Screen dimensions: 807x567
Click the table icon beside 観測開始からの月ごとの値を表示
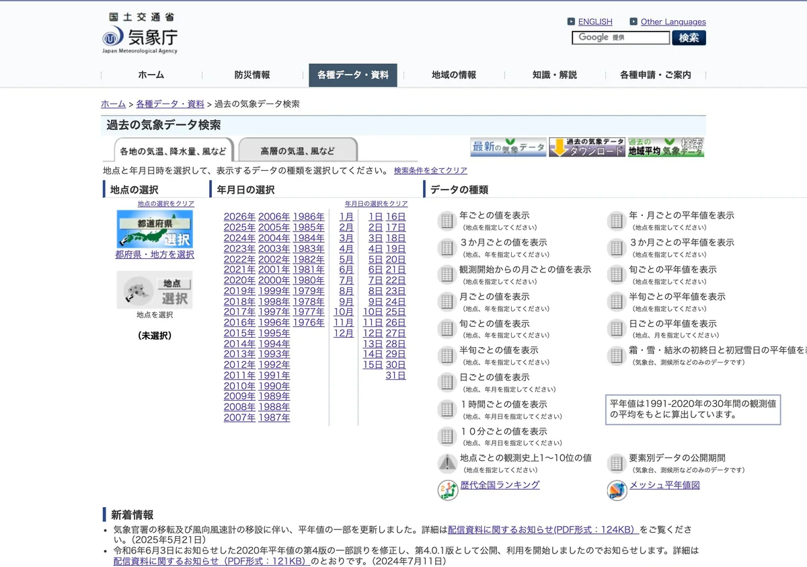click(447, 274)
